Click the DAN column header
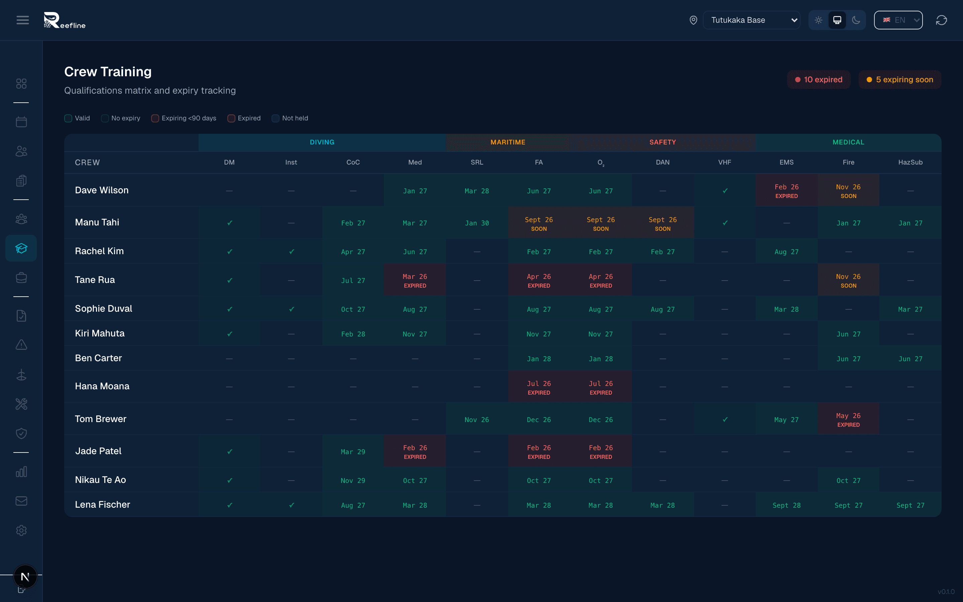This screenshot has width=963, height=602. 662,163
